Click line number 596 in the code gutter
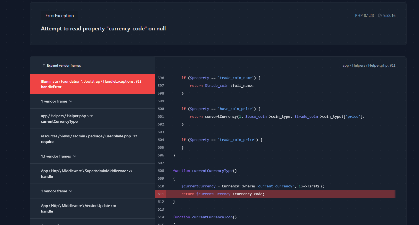The height and width of the screenshot is (225, 419). [x=161, y=78]
